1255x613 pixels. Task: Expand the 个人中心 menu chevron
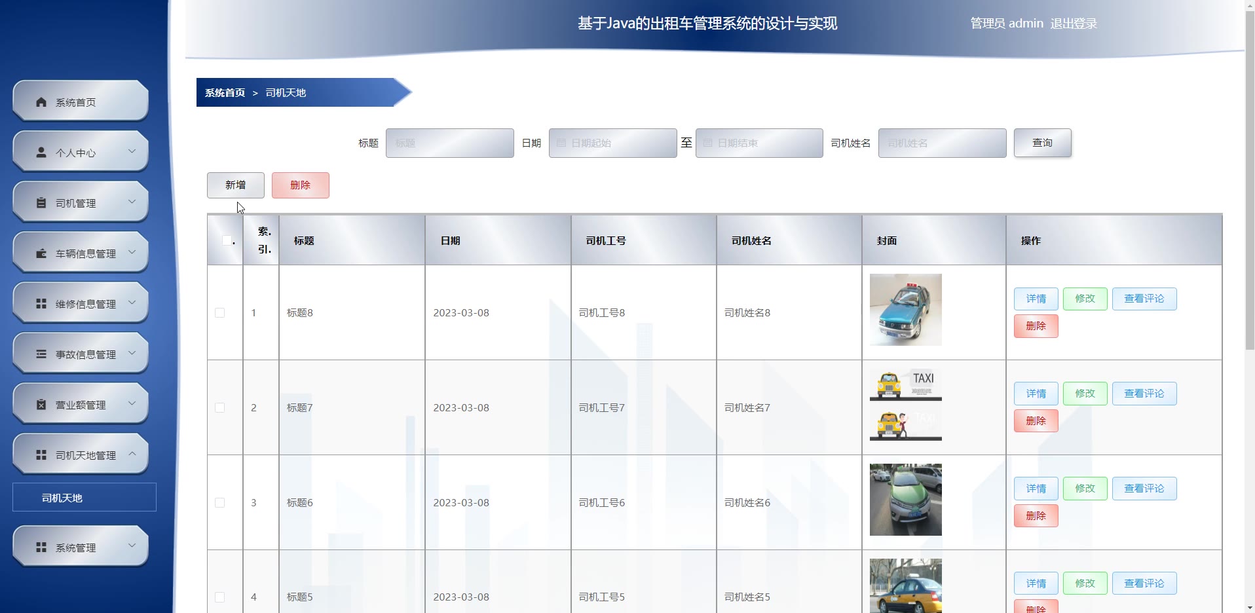[132, 151]
